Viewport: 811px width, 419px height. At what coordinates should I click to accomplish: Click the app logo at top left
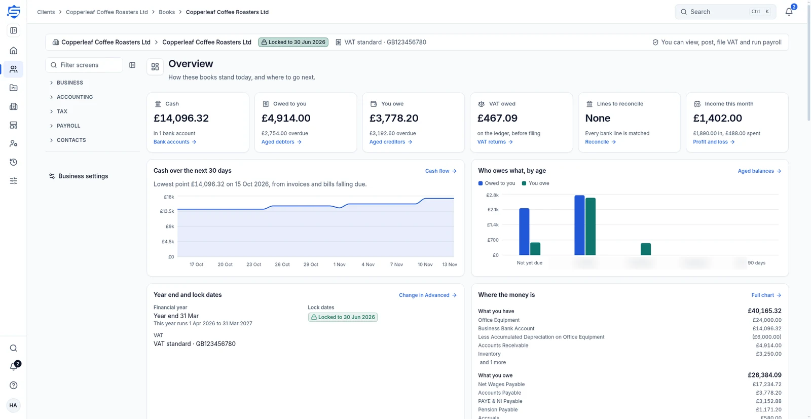coord(14,11)
